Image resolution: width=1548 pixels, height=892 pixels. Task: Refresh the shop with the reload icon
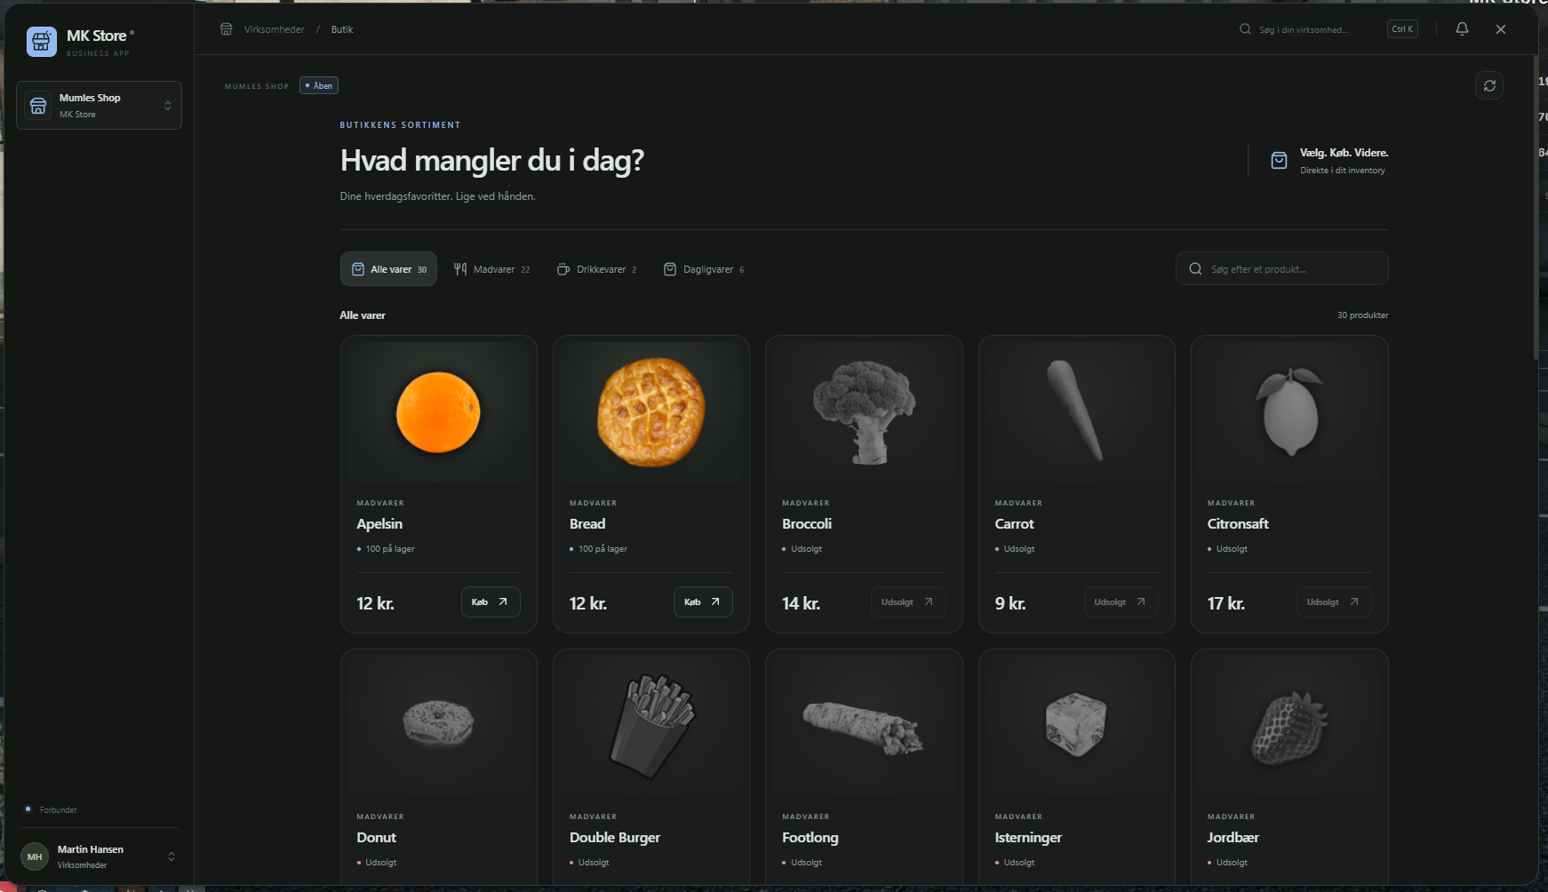click(x=1489, y=85)
